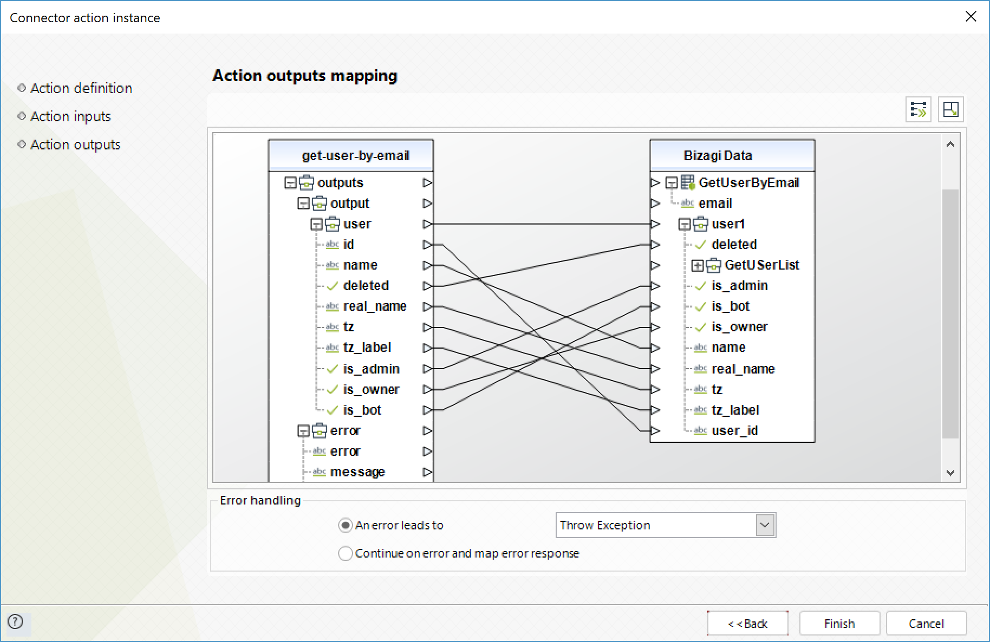This screenshot has height=642, width=990.
Task: Click the output arrow beside tz_label
Action: [428, 348]
